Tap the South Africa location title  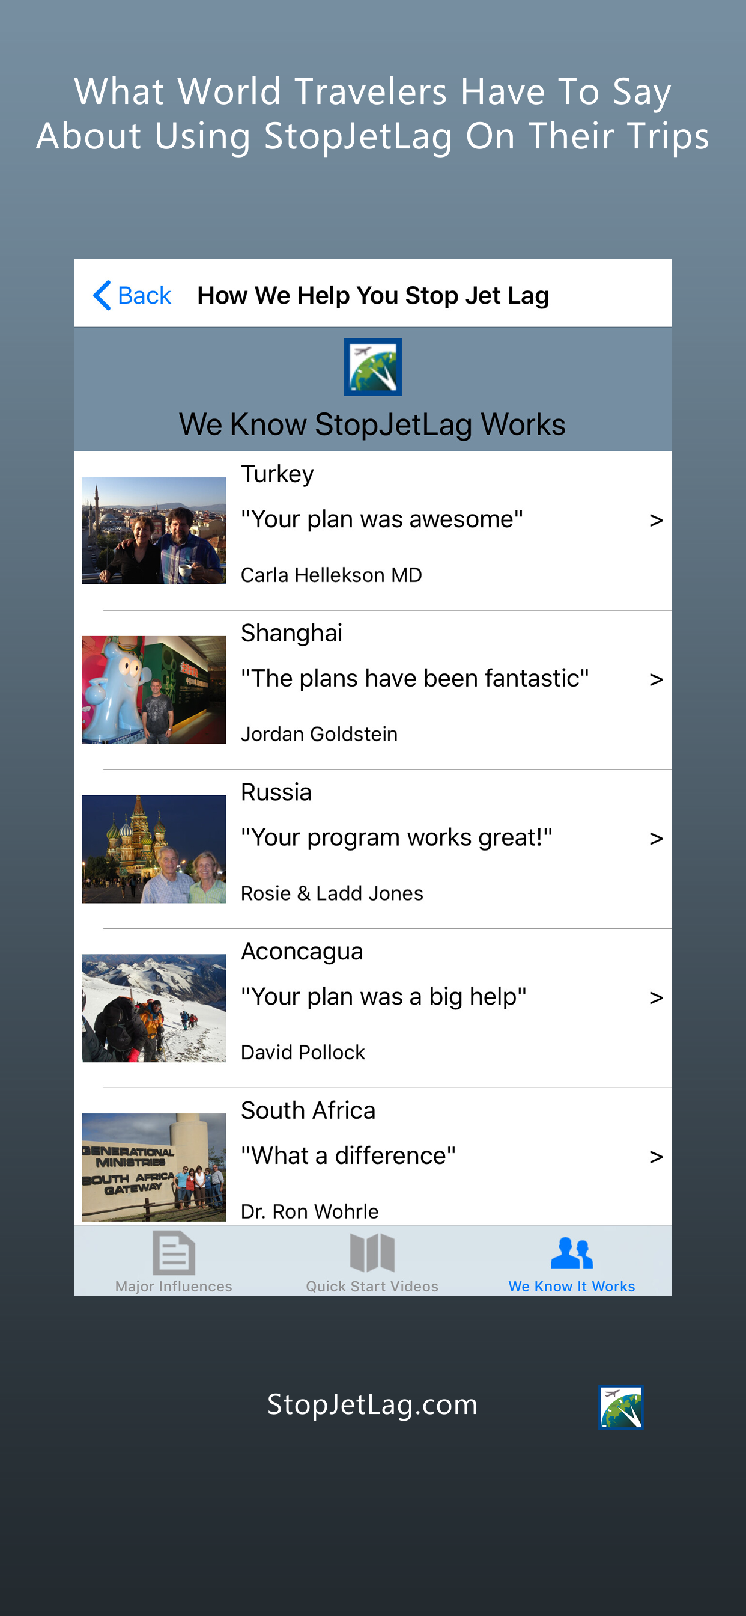pyautogui.click(x=308, y=1110)
